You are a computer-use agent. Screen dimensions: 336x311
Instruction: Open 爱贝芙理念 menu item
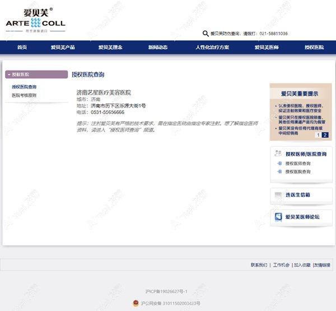pyautogui.click(x=110, y=48)
